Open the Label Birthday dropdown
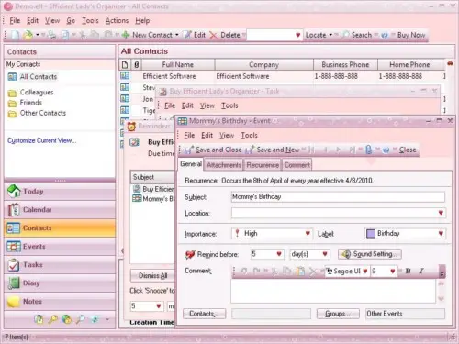Image resolution: width=459 pixels, height=344 pixels. [x=441, y=234]
